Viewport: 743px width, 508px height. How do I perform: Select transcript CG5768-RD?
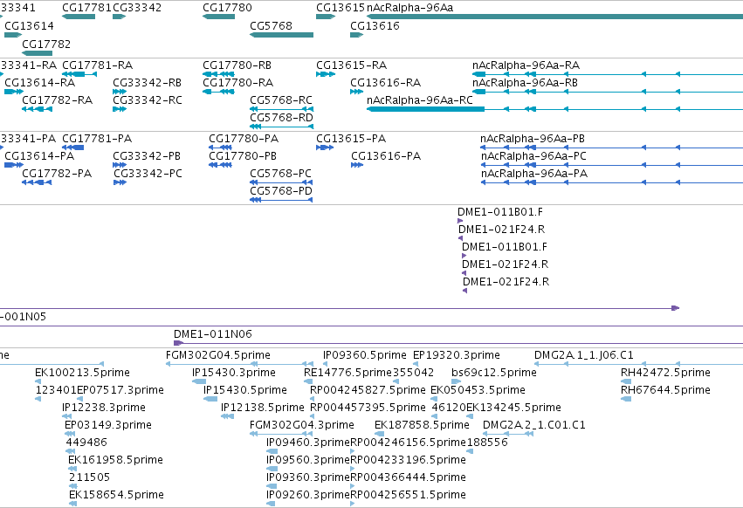(x=281, y=118)
